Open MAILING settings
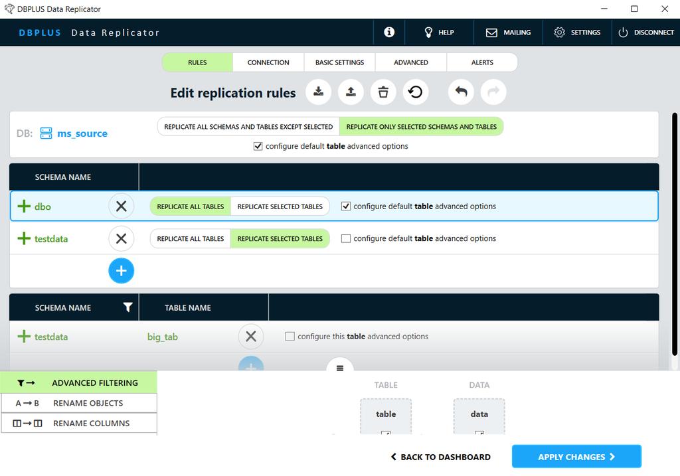This screenshot has height=476, width=680. tap(508, 33)
